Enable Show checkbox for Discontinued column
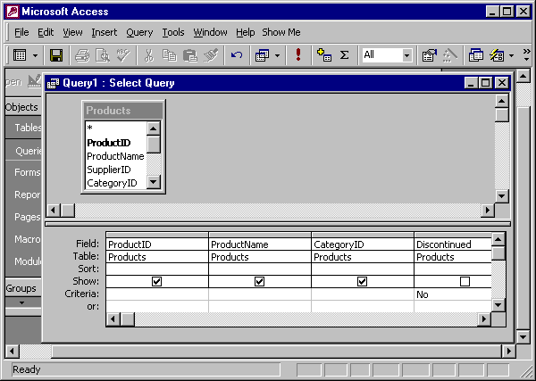Screen dimensions: 536x381 (465, 281)
